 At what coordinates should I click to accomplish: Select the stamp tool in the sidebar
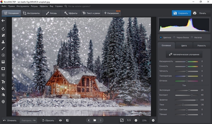(3, 42)
